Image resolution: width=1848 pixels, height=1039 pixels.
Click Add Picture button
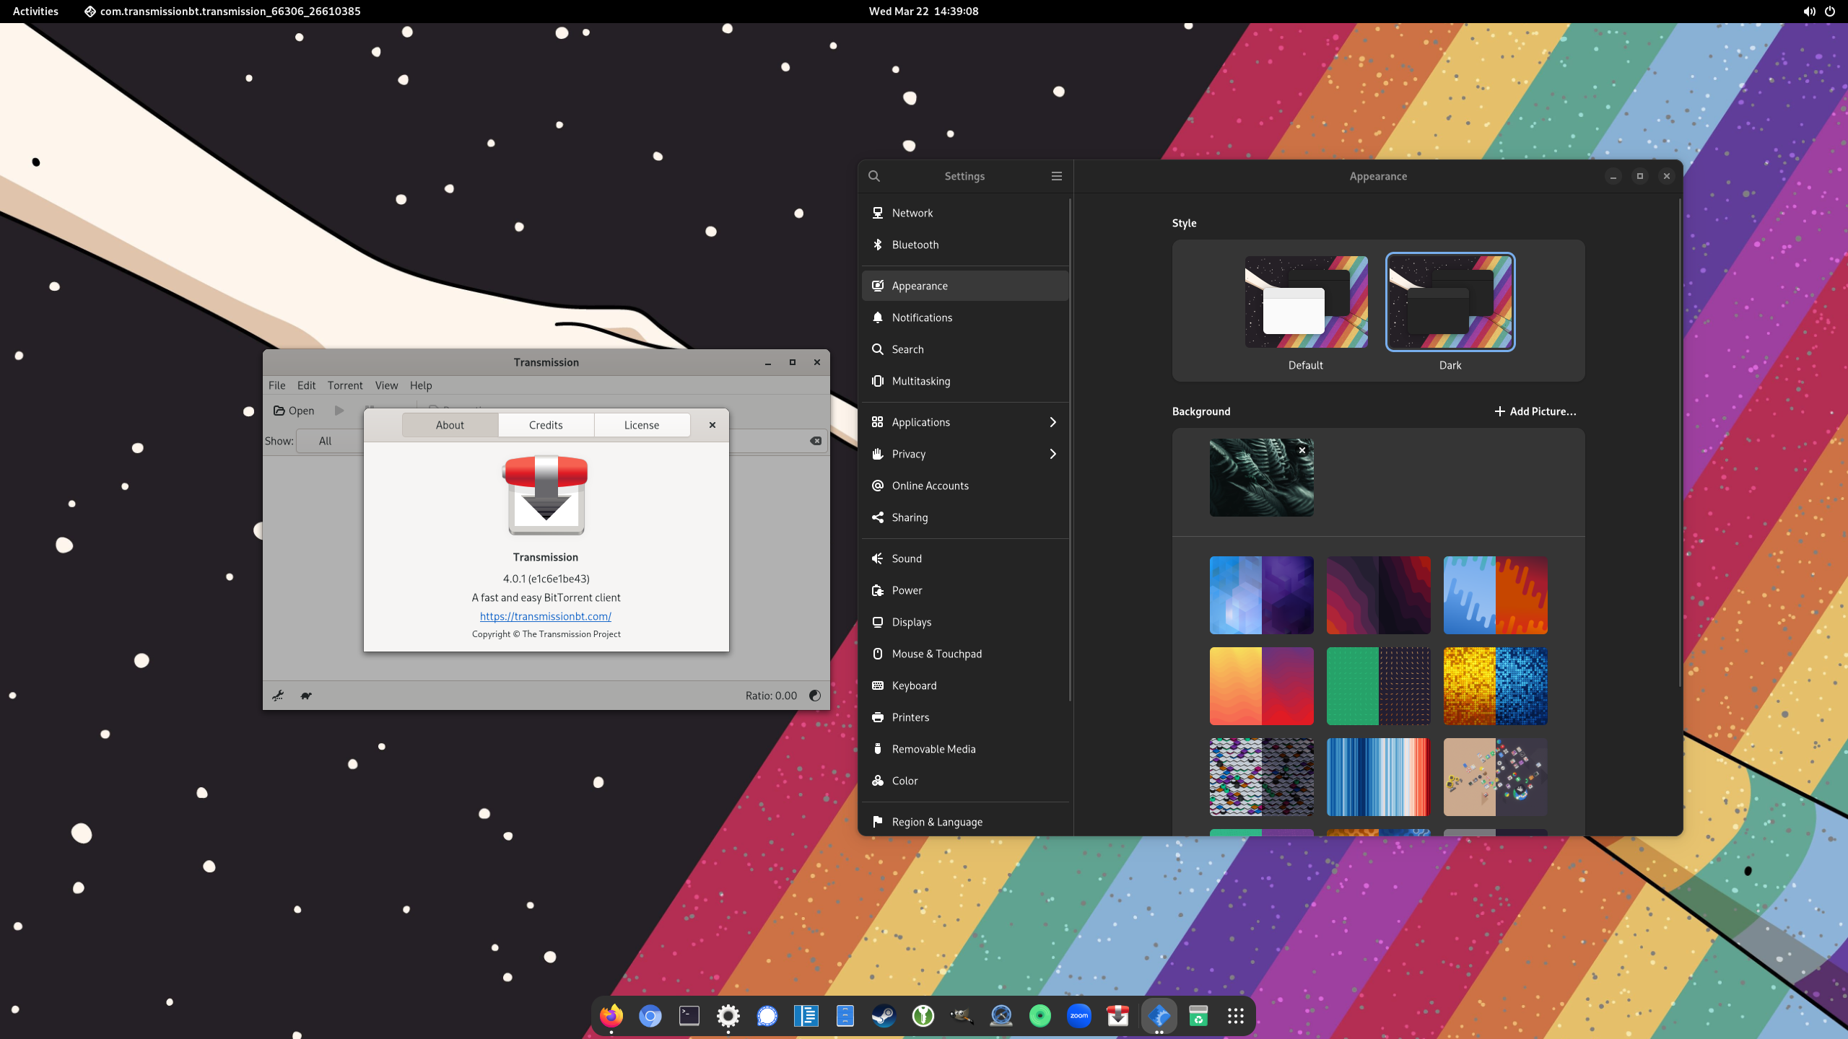point(1535,411)
